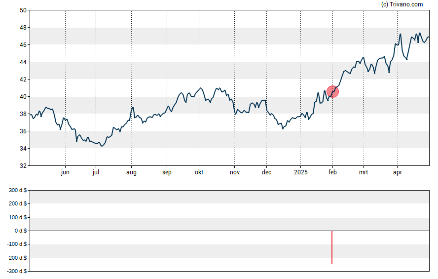Click the '200 d.$' axis label
Screen dimensions: 438x279
click(18, 203)
